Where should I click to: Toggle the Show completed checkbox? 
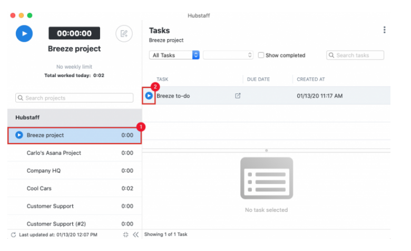pos(261,55)
